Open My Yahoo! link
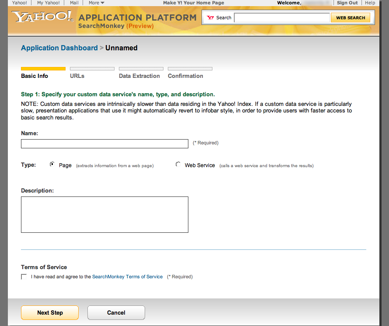The image size is (389, 326). (x=49, y=3)
